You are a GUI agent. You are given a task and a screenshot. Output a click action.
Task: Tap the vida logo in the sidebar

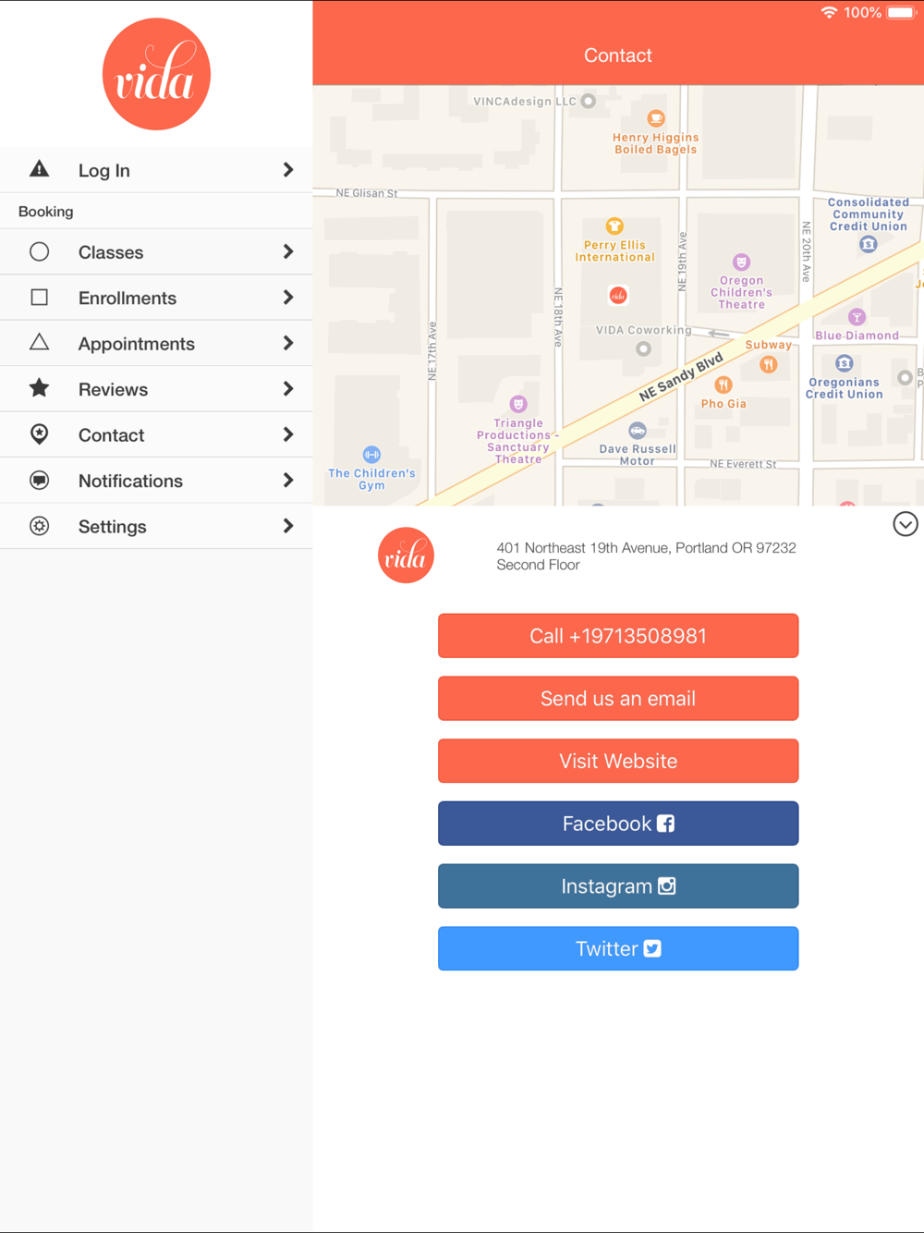[156, 74]
